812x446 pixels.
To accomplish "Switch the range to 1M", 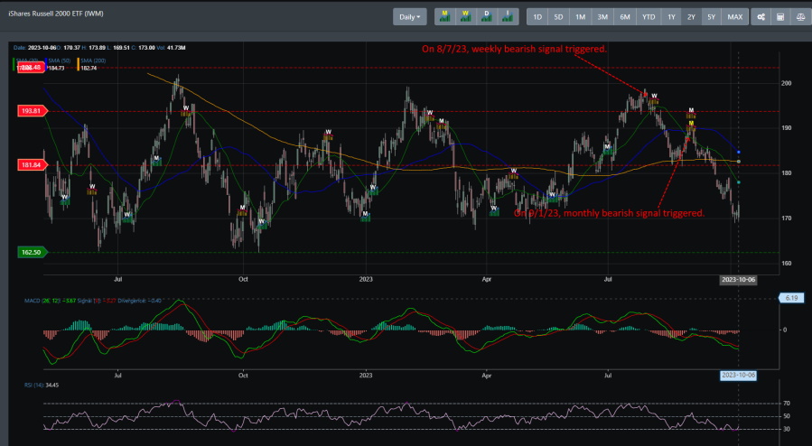I will point(580,16).
